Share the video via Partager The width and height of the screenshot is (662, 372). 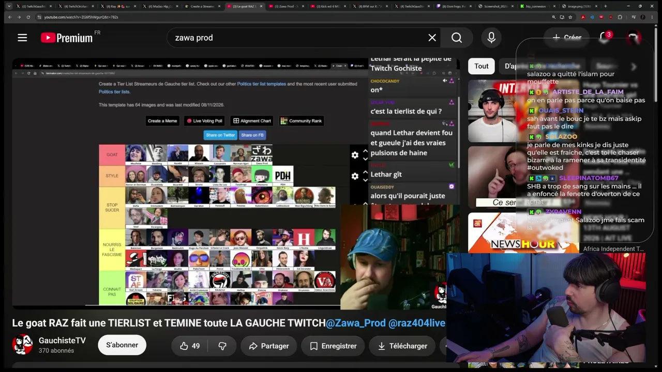click(x=269, y=346)
